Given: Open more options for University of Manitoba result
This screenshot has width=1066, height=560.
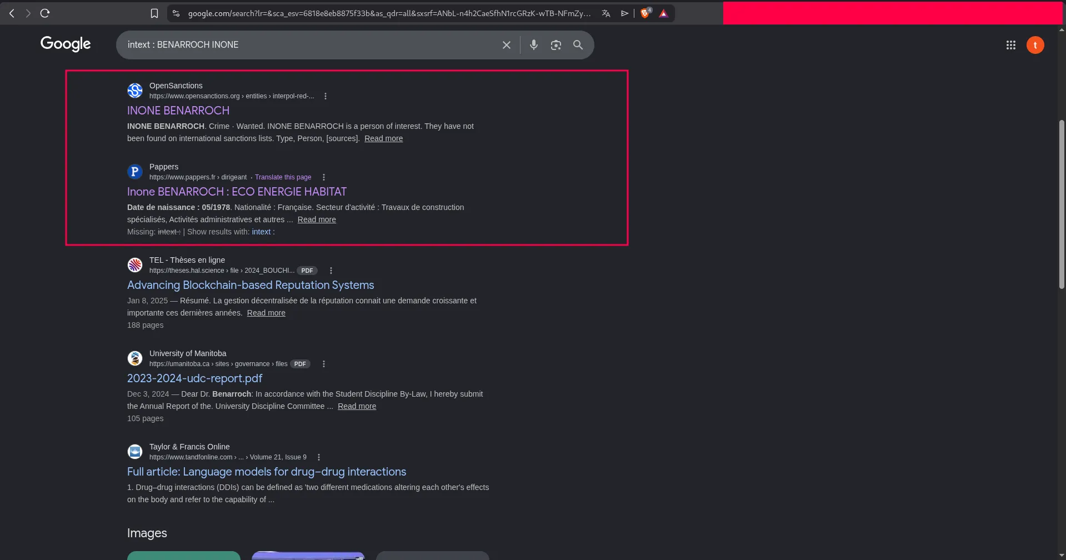Looking at the screenshot, I should (x=324, y=364).
